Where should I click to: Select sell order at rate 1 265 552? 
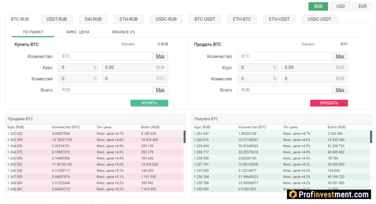pos(94,165)
